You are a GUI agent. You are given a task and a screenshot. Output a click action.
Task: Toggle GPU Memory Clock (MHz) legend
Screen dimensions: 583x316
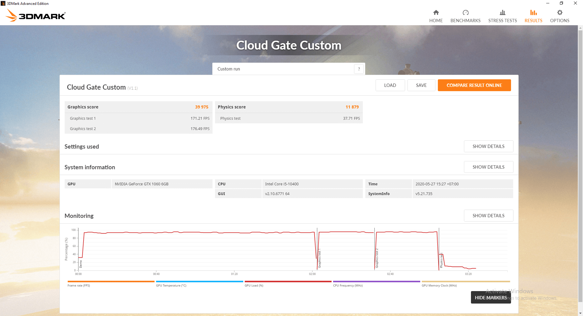[x=465, y=283]
